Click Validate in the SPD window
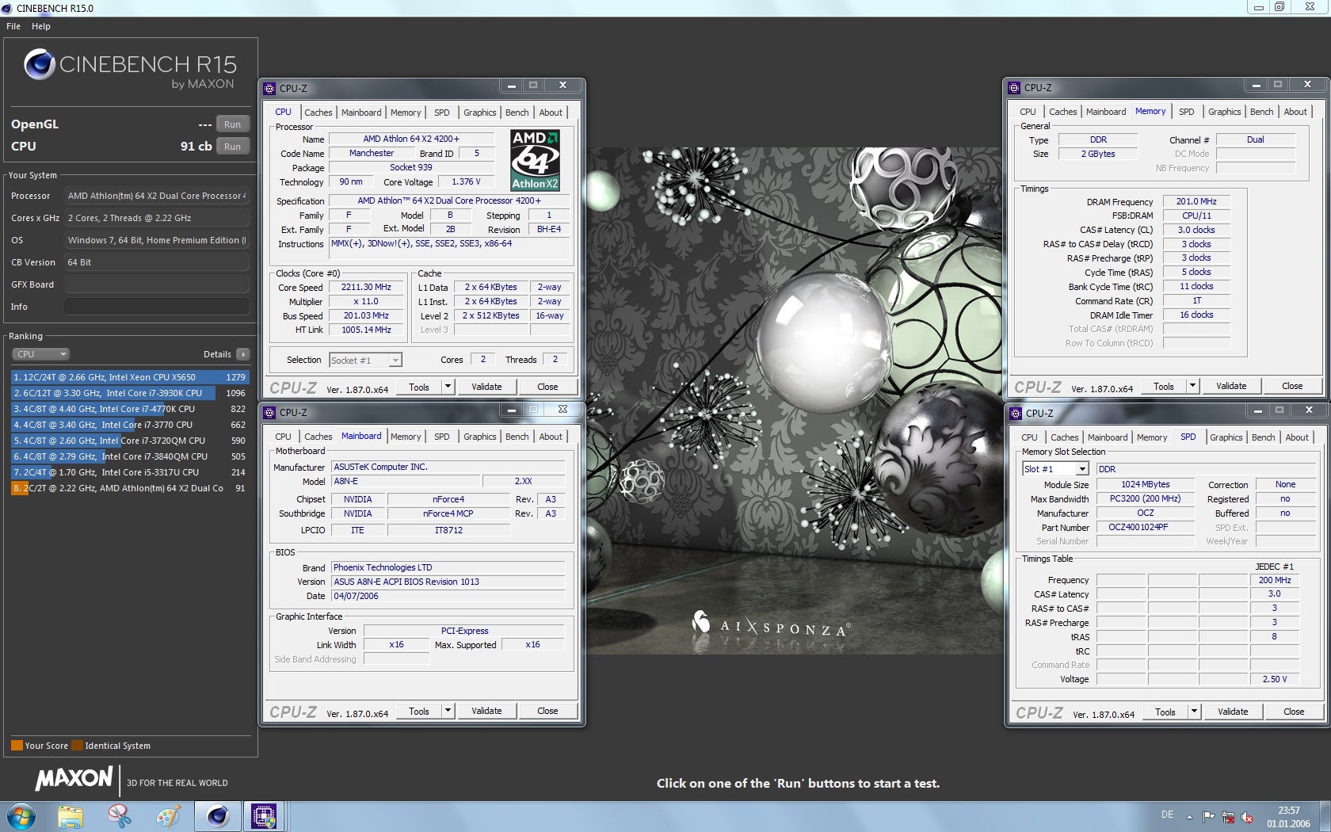Viewport: 1331px width, 832px height. point(1233,712)
